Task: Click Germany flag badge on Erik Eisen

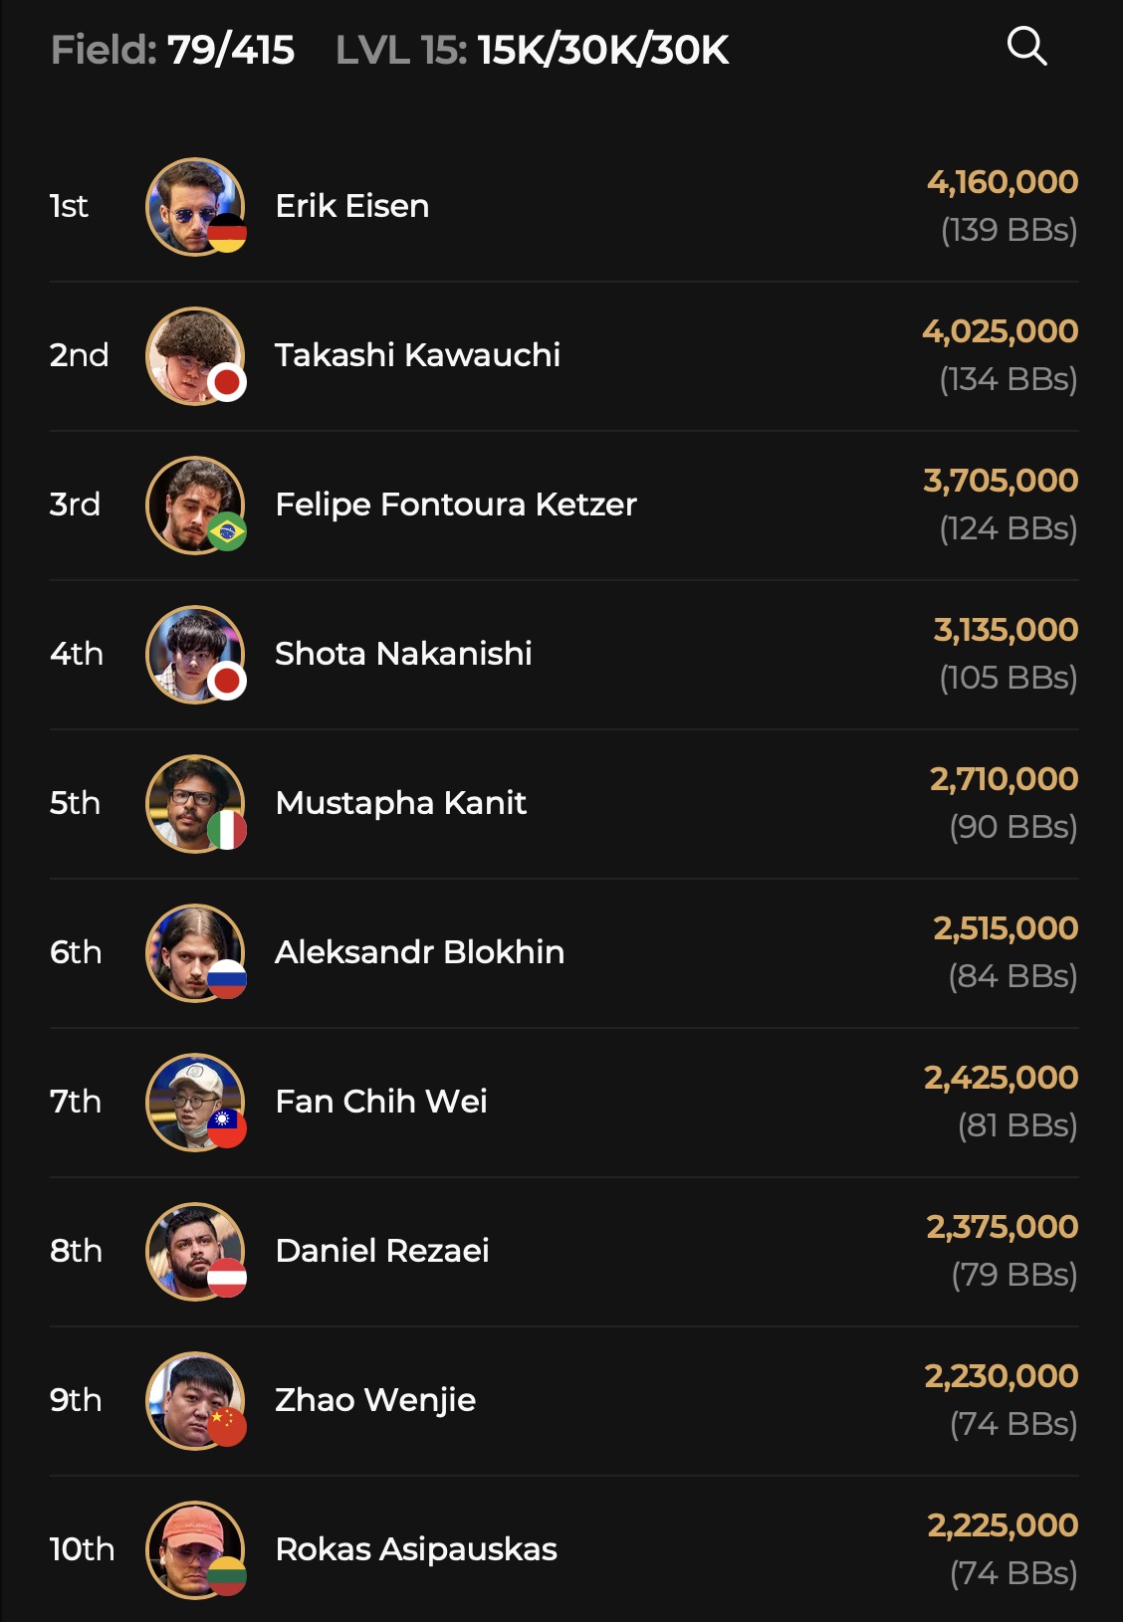Action: (227, 234)
